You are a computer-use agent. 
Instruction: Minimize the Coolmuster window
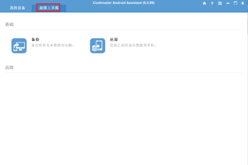228,3
